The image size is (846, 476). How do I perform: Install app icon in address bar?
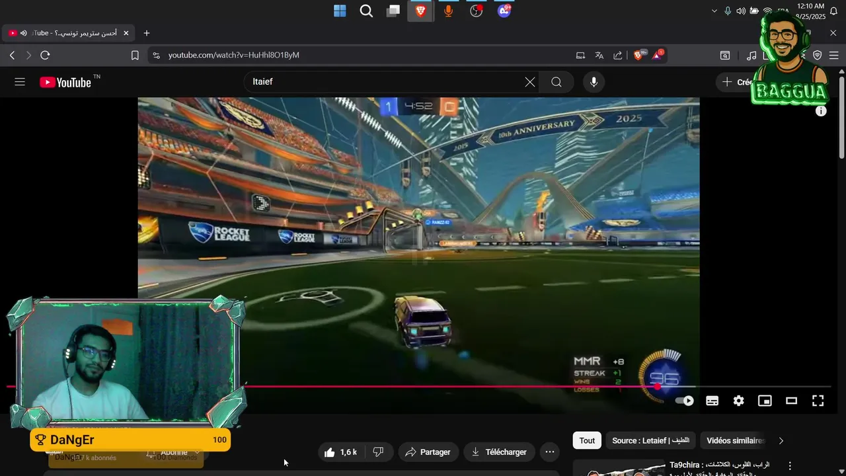[580, 56]
